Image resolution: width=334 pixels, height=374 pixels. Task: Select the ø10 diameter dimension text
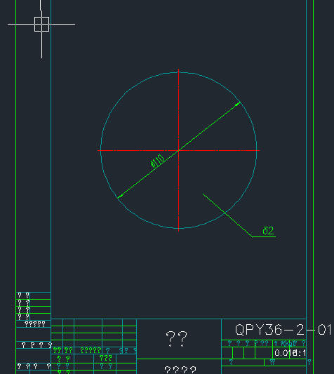pos(157,161)
